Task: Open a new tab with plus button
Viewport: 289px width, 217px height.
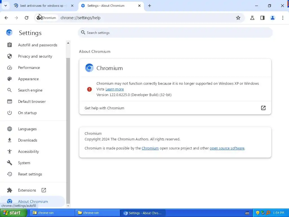Action: [150, 6]
